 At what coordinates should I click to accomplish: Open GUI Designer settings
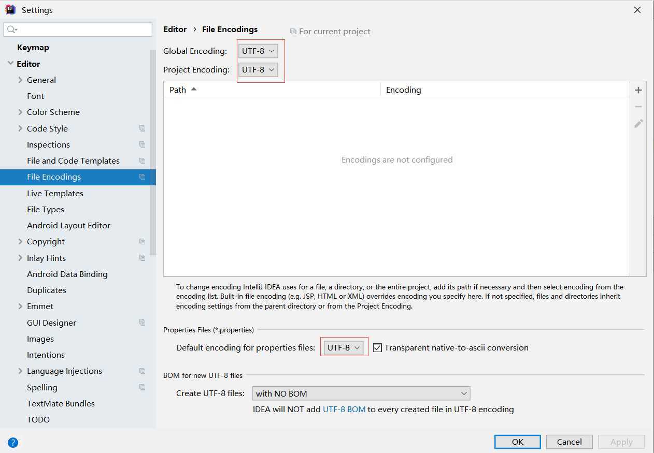coord(51,323)
